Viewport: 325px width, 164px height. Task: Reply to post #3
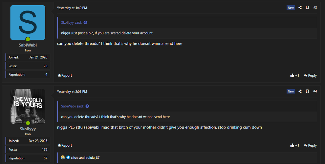[x=310, y=75]
